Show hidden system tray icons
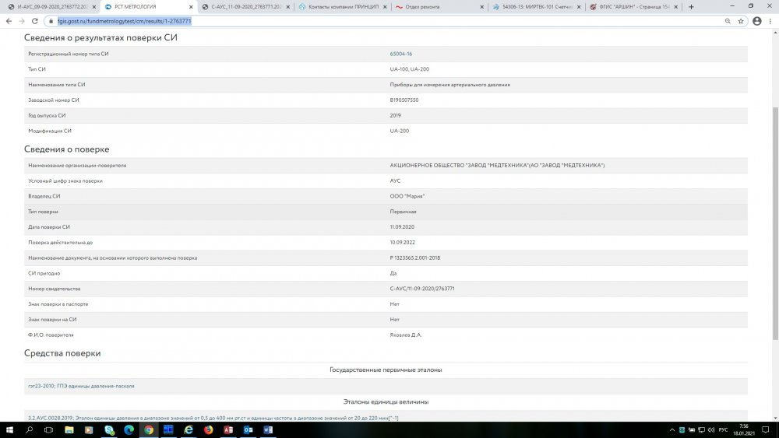Viewport: 779px width, 438px height. (x=673, y=429)
